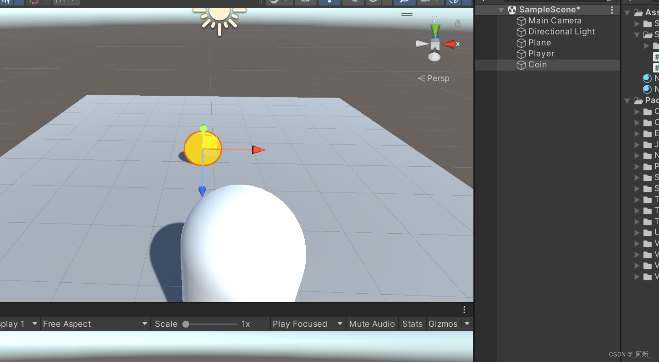Click the cube icon next to Player

pos(521,54)
